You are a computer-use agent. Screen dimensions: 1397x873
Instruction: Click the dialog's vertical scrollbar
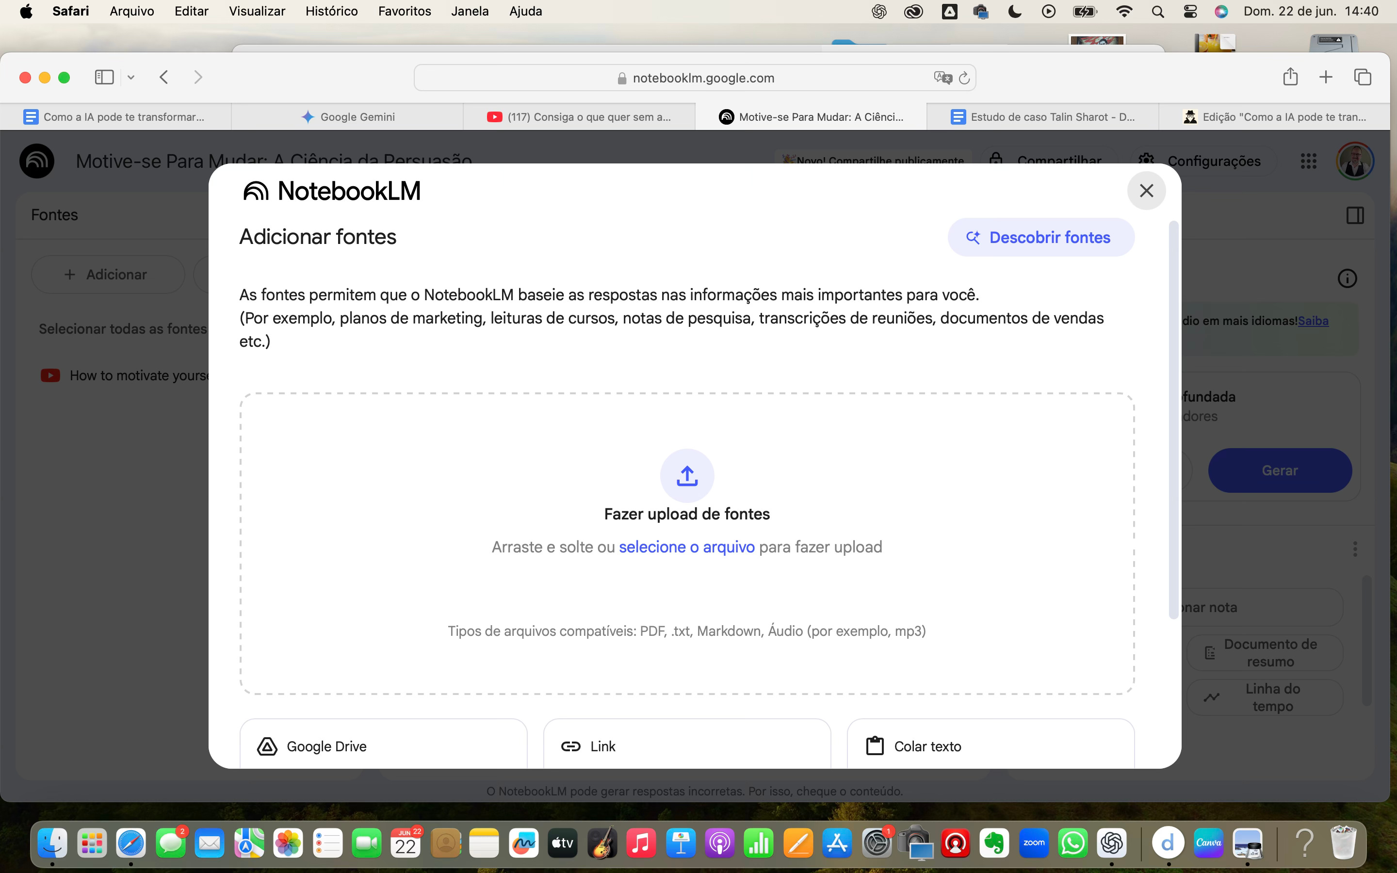coord(1173,420)
